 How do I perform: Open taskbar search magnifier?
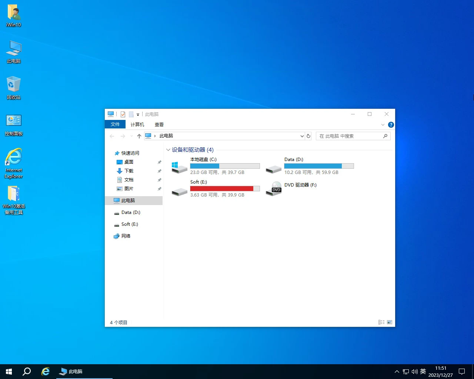point(27,372)
